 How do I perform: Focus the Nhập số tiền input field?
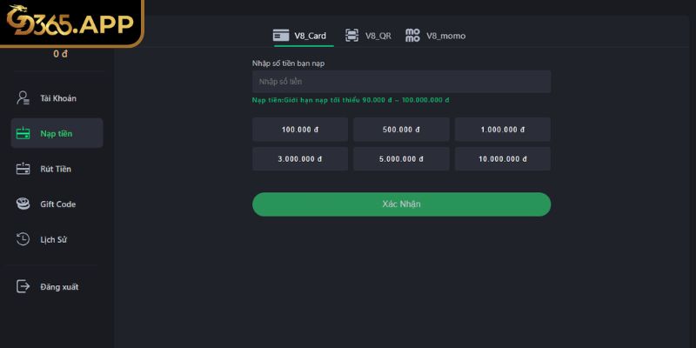[x=401, y=82]
